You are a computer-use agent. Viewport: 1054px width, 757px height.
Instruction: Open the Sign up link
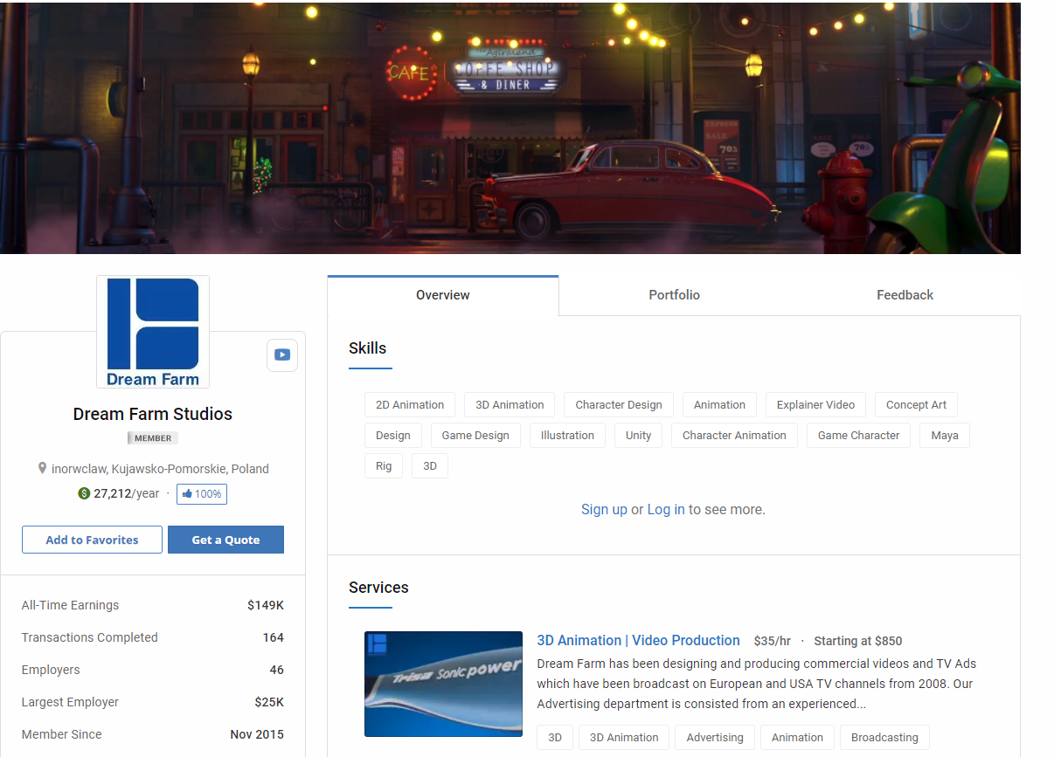(x=604, y=509)
